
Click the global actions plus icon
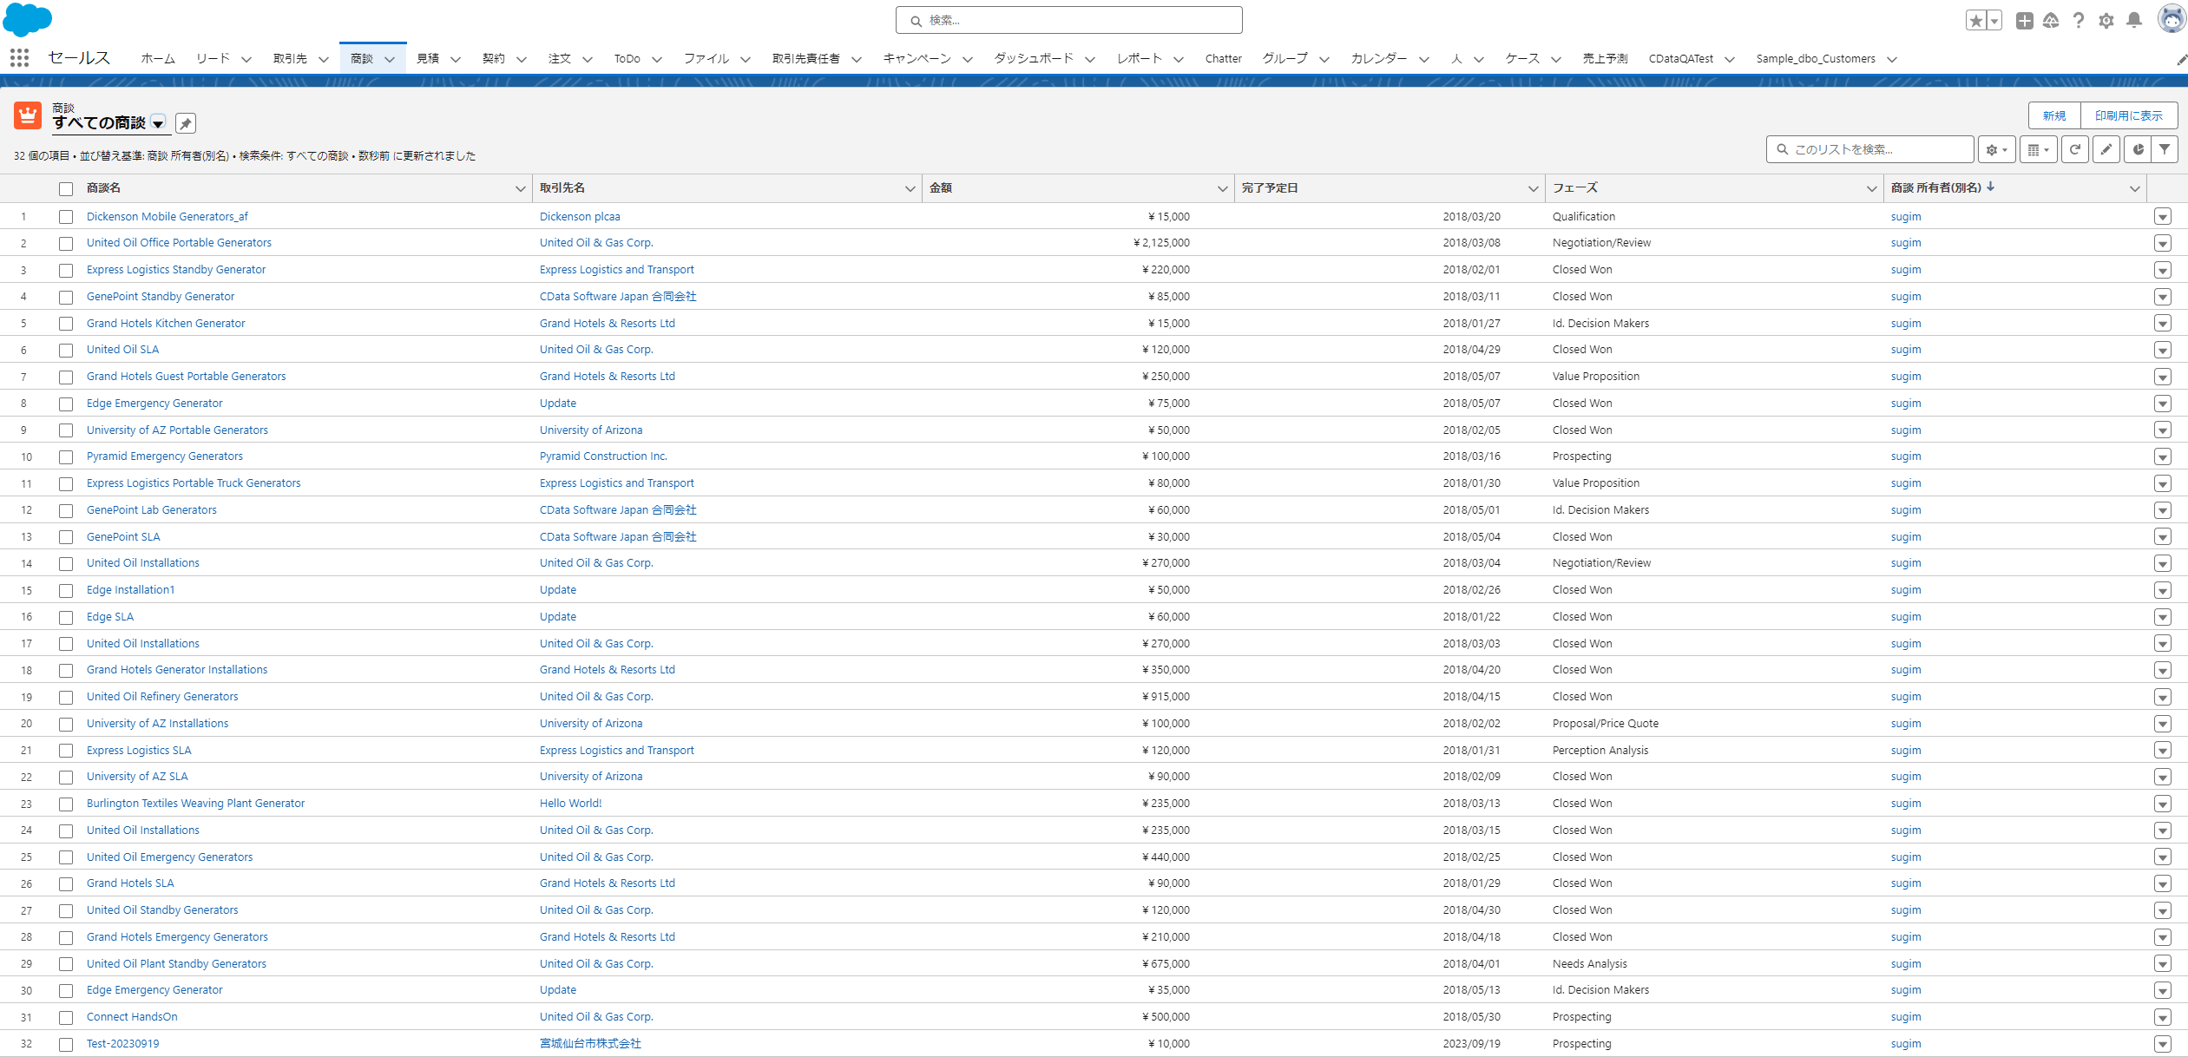[2024, 20]
